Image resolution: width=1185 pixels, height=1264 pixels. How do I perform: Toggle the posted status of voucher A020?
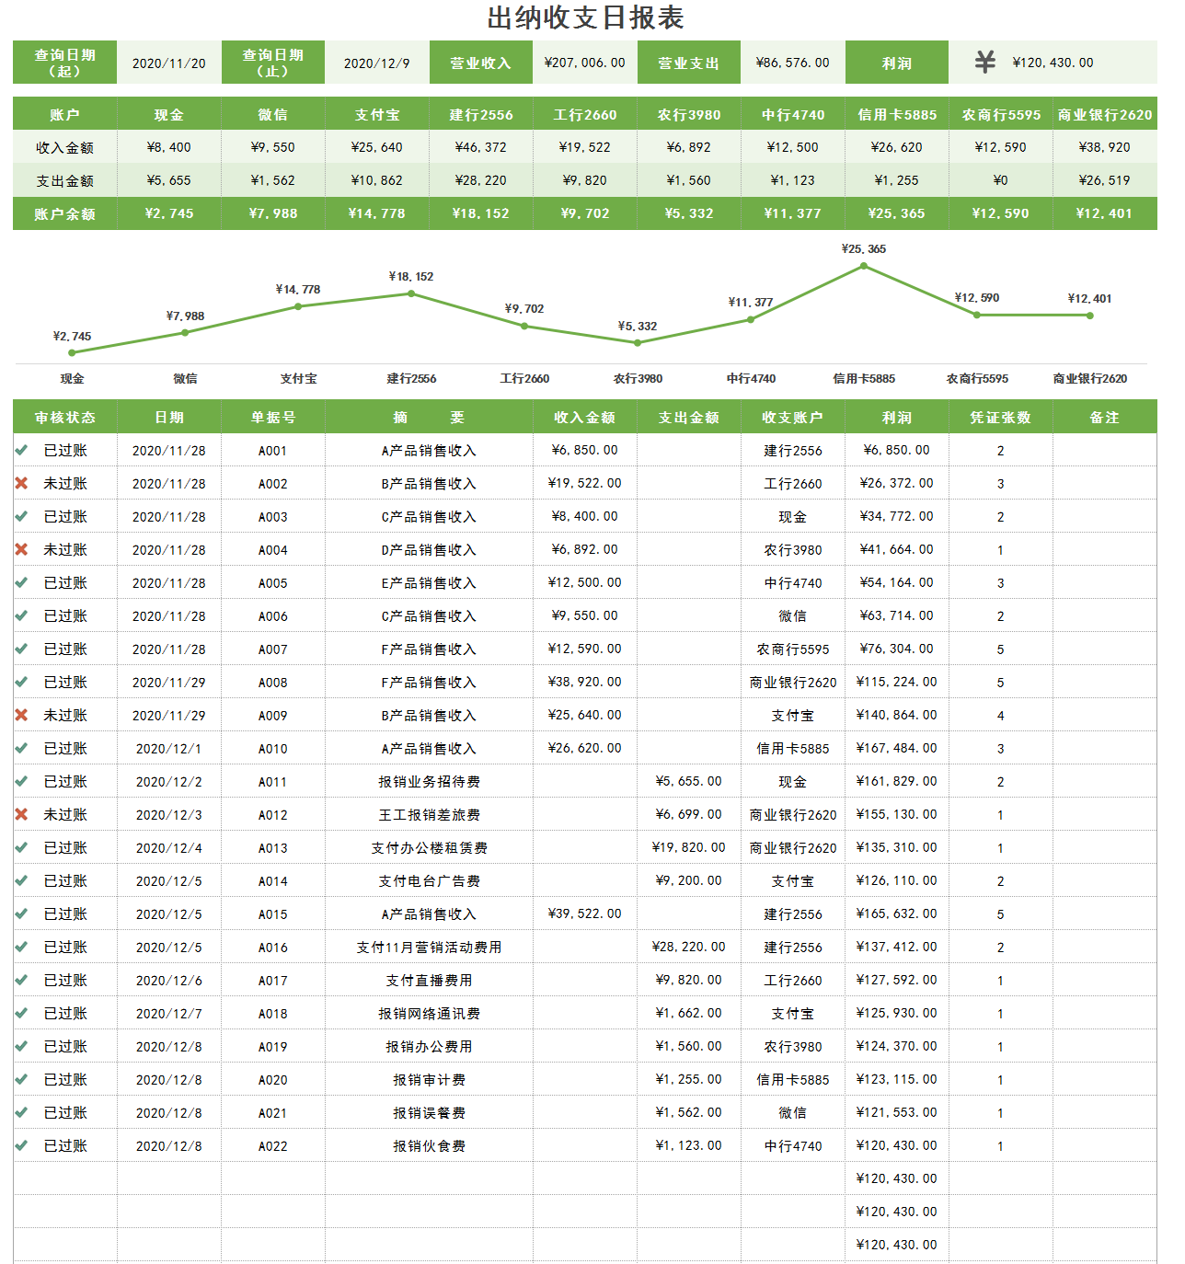20,1079
